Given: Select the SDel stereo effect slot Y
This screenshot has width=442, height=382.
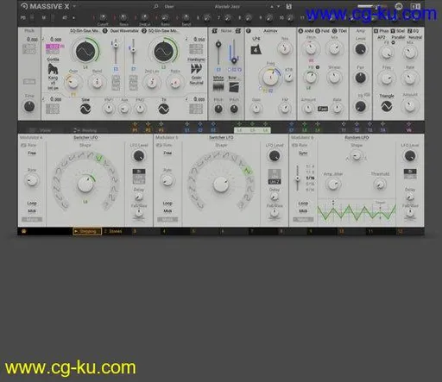Looking at the screenshot, I should pyautogui.click(x=397, y=30).
